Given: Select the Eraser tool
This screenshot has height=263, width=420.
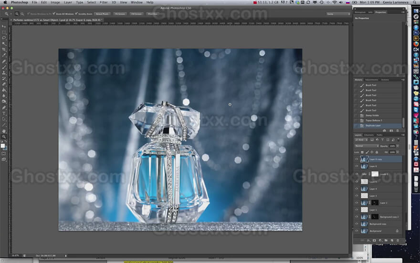Looking at the screenshot, I should coord(4,84).
